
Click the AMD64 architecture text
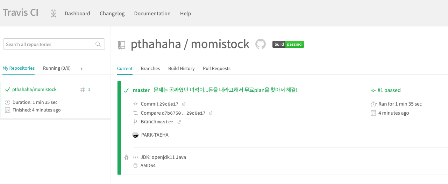pyautogui.click(x=148, y=166)
